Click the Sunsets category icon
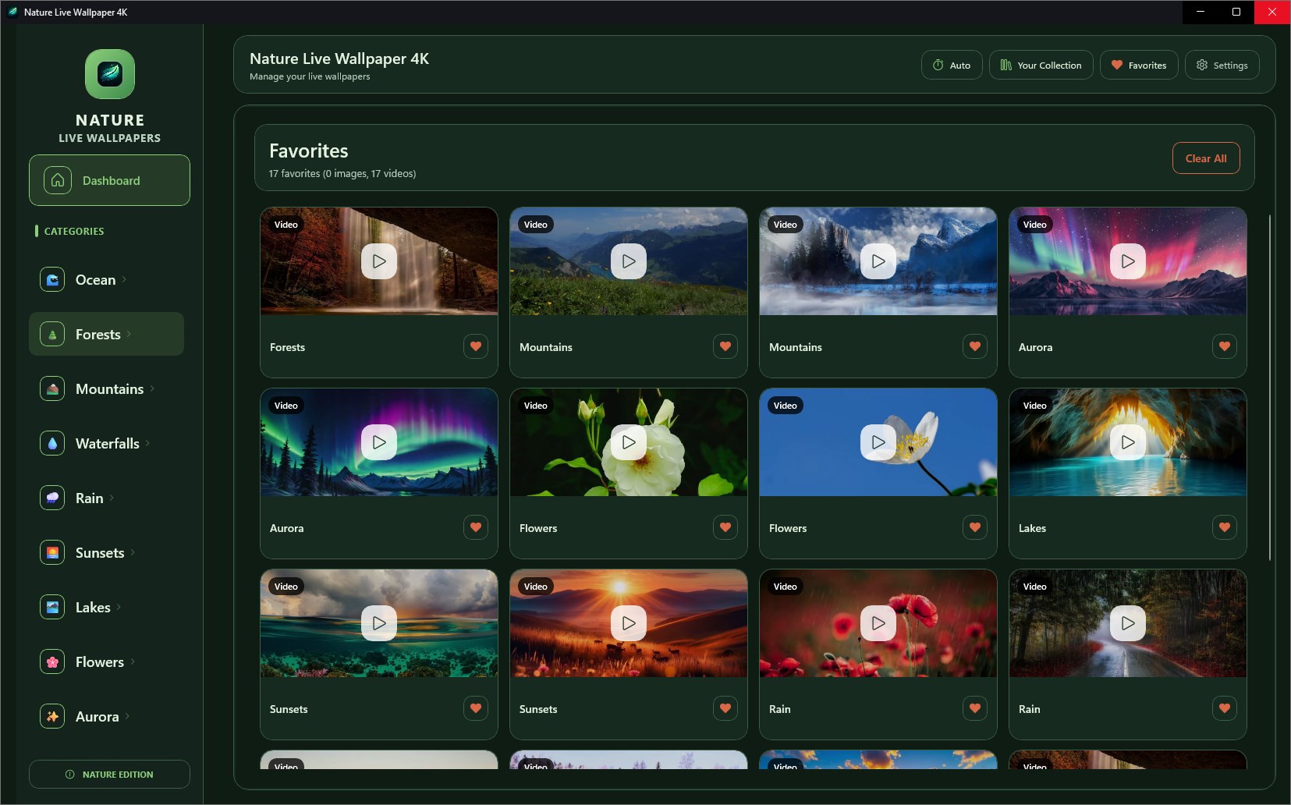This screenshot has height=805, width=1291. [52, 552]
